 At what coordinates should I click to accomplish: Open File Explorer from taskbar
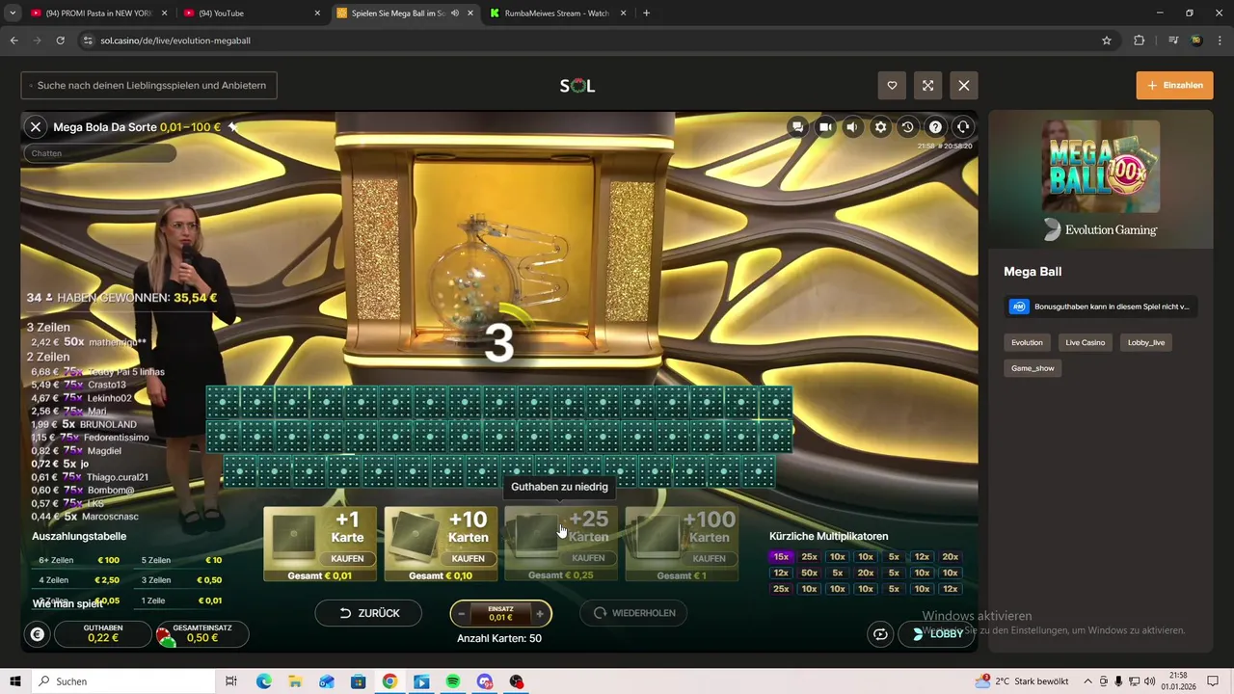coord(295,681)
